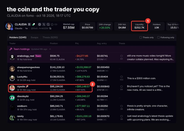Open sheepamongwolves trader profile name
The height and width of the screenshot is (131, 184).
[x=28, y=67]
